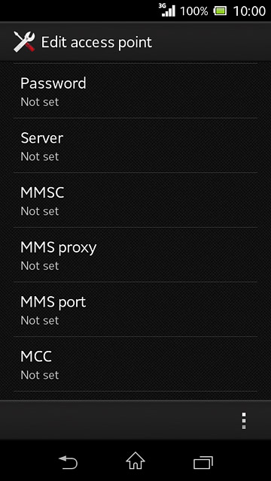Screen dimensions: 271x481
Task: Tap the battery icon in status bar
Action: click(220, 11)
